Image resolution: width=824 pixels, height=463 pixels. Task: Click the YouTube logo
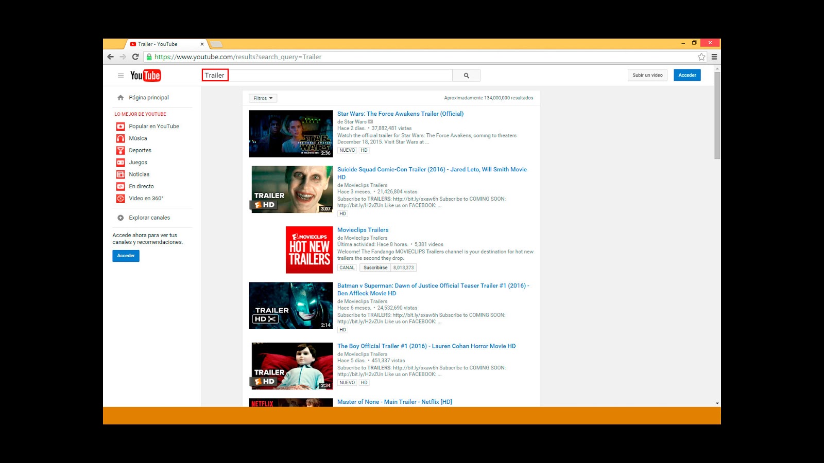click(x=145, y=76)
